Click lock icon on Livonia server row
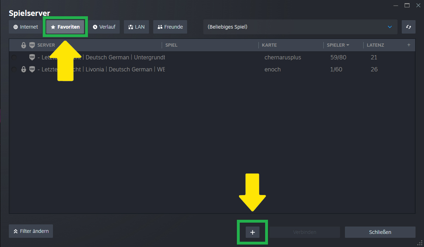This screenshot has height=247, width=424. (24, 69)
